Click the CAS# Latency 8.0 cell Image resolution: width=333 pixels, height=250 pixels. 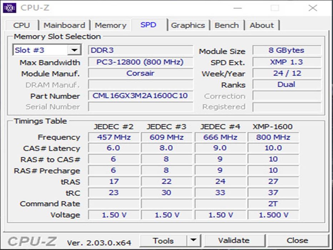[166, 148]
